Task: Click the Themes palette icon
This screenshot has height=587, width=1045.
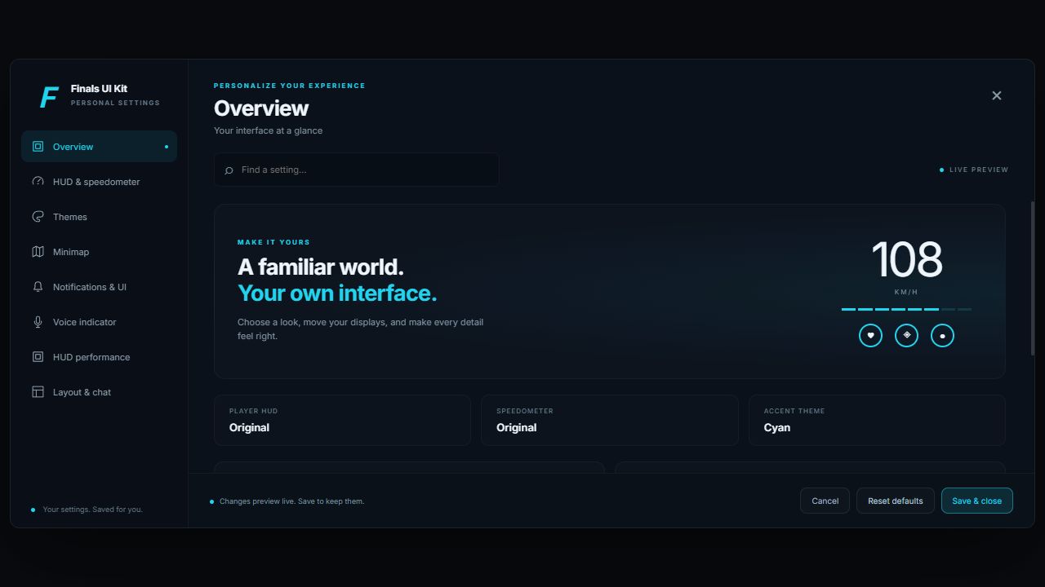Action: click(38, 217)
